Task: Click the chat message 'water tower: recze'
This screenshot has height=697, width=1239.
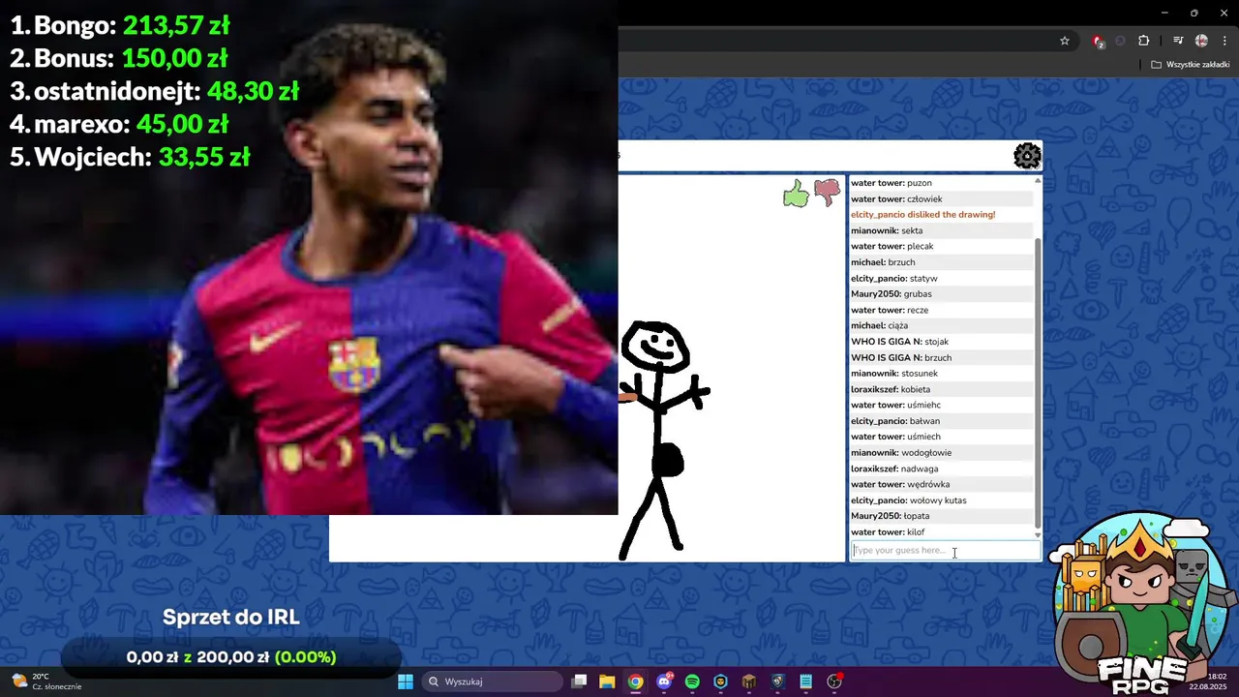Action: pyautogui.click(x=890, y=310)
